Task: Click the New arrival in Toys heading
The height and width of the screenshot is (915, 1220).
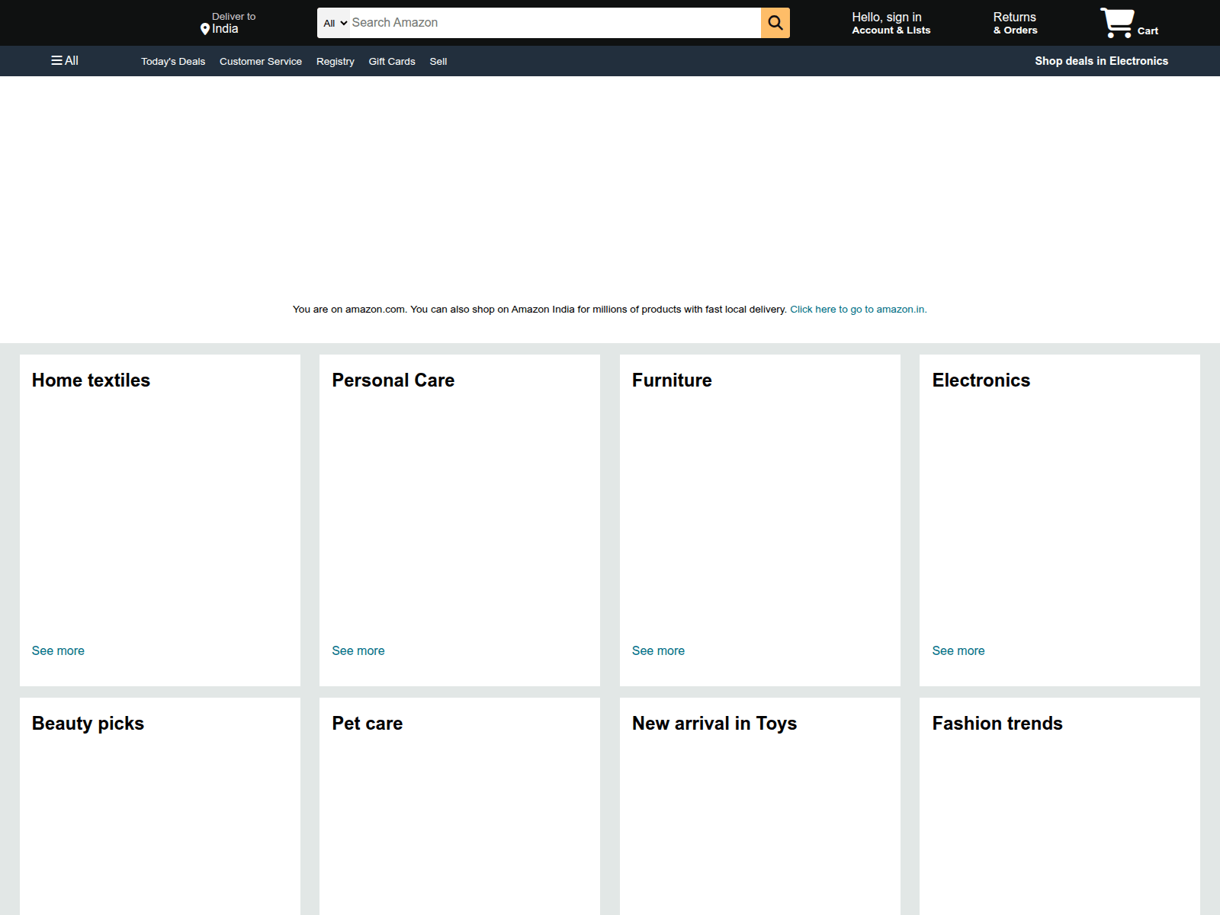Action: click(x=714, y=724)
